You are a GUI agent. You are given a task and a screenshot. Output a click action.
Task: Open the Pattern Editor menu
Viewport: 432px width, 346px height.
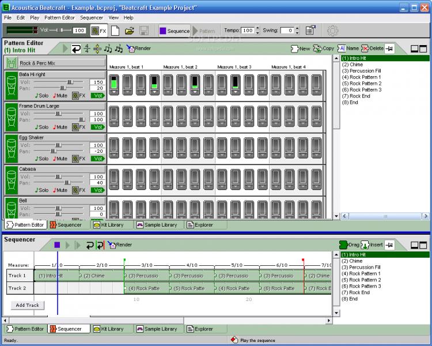(x=59, y=18)
